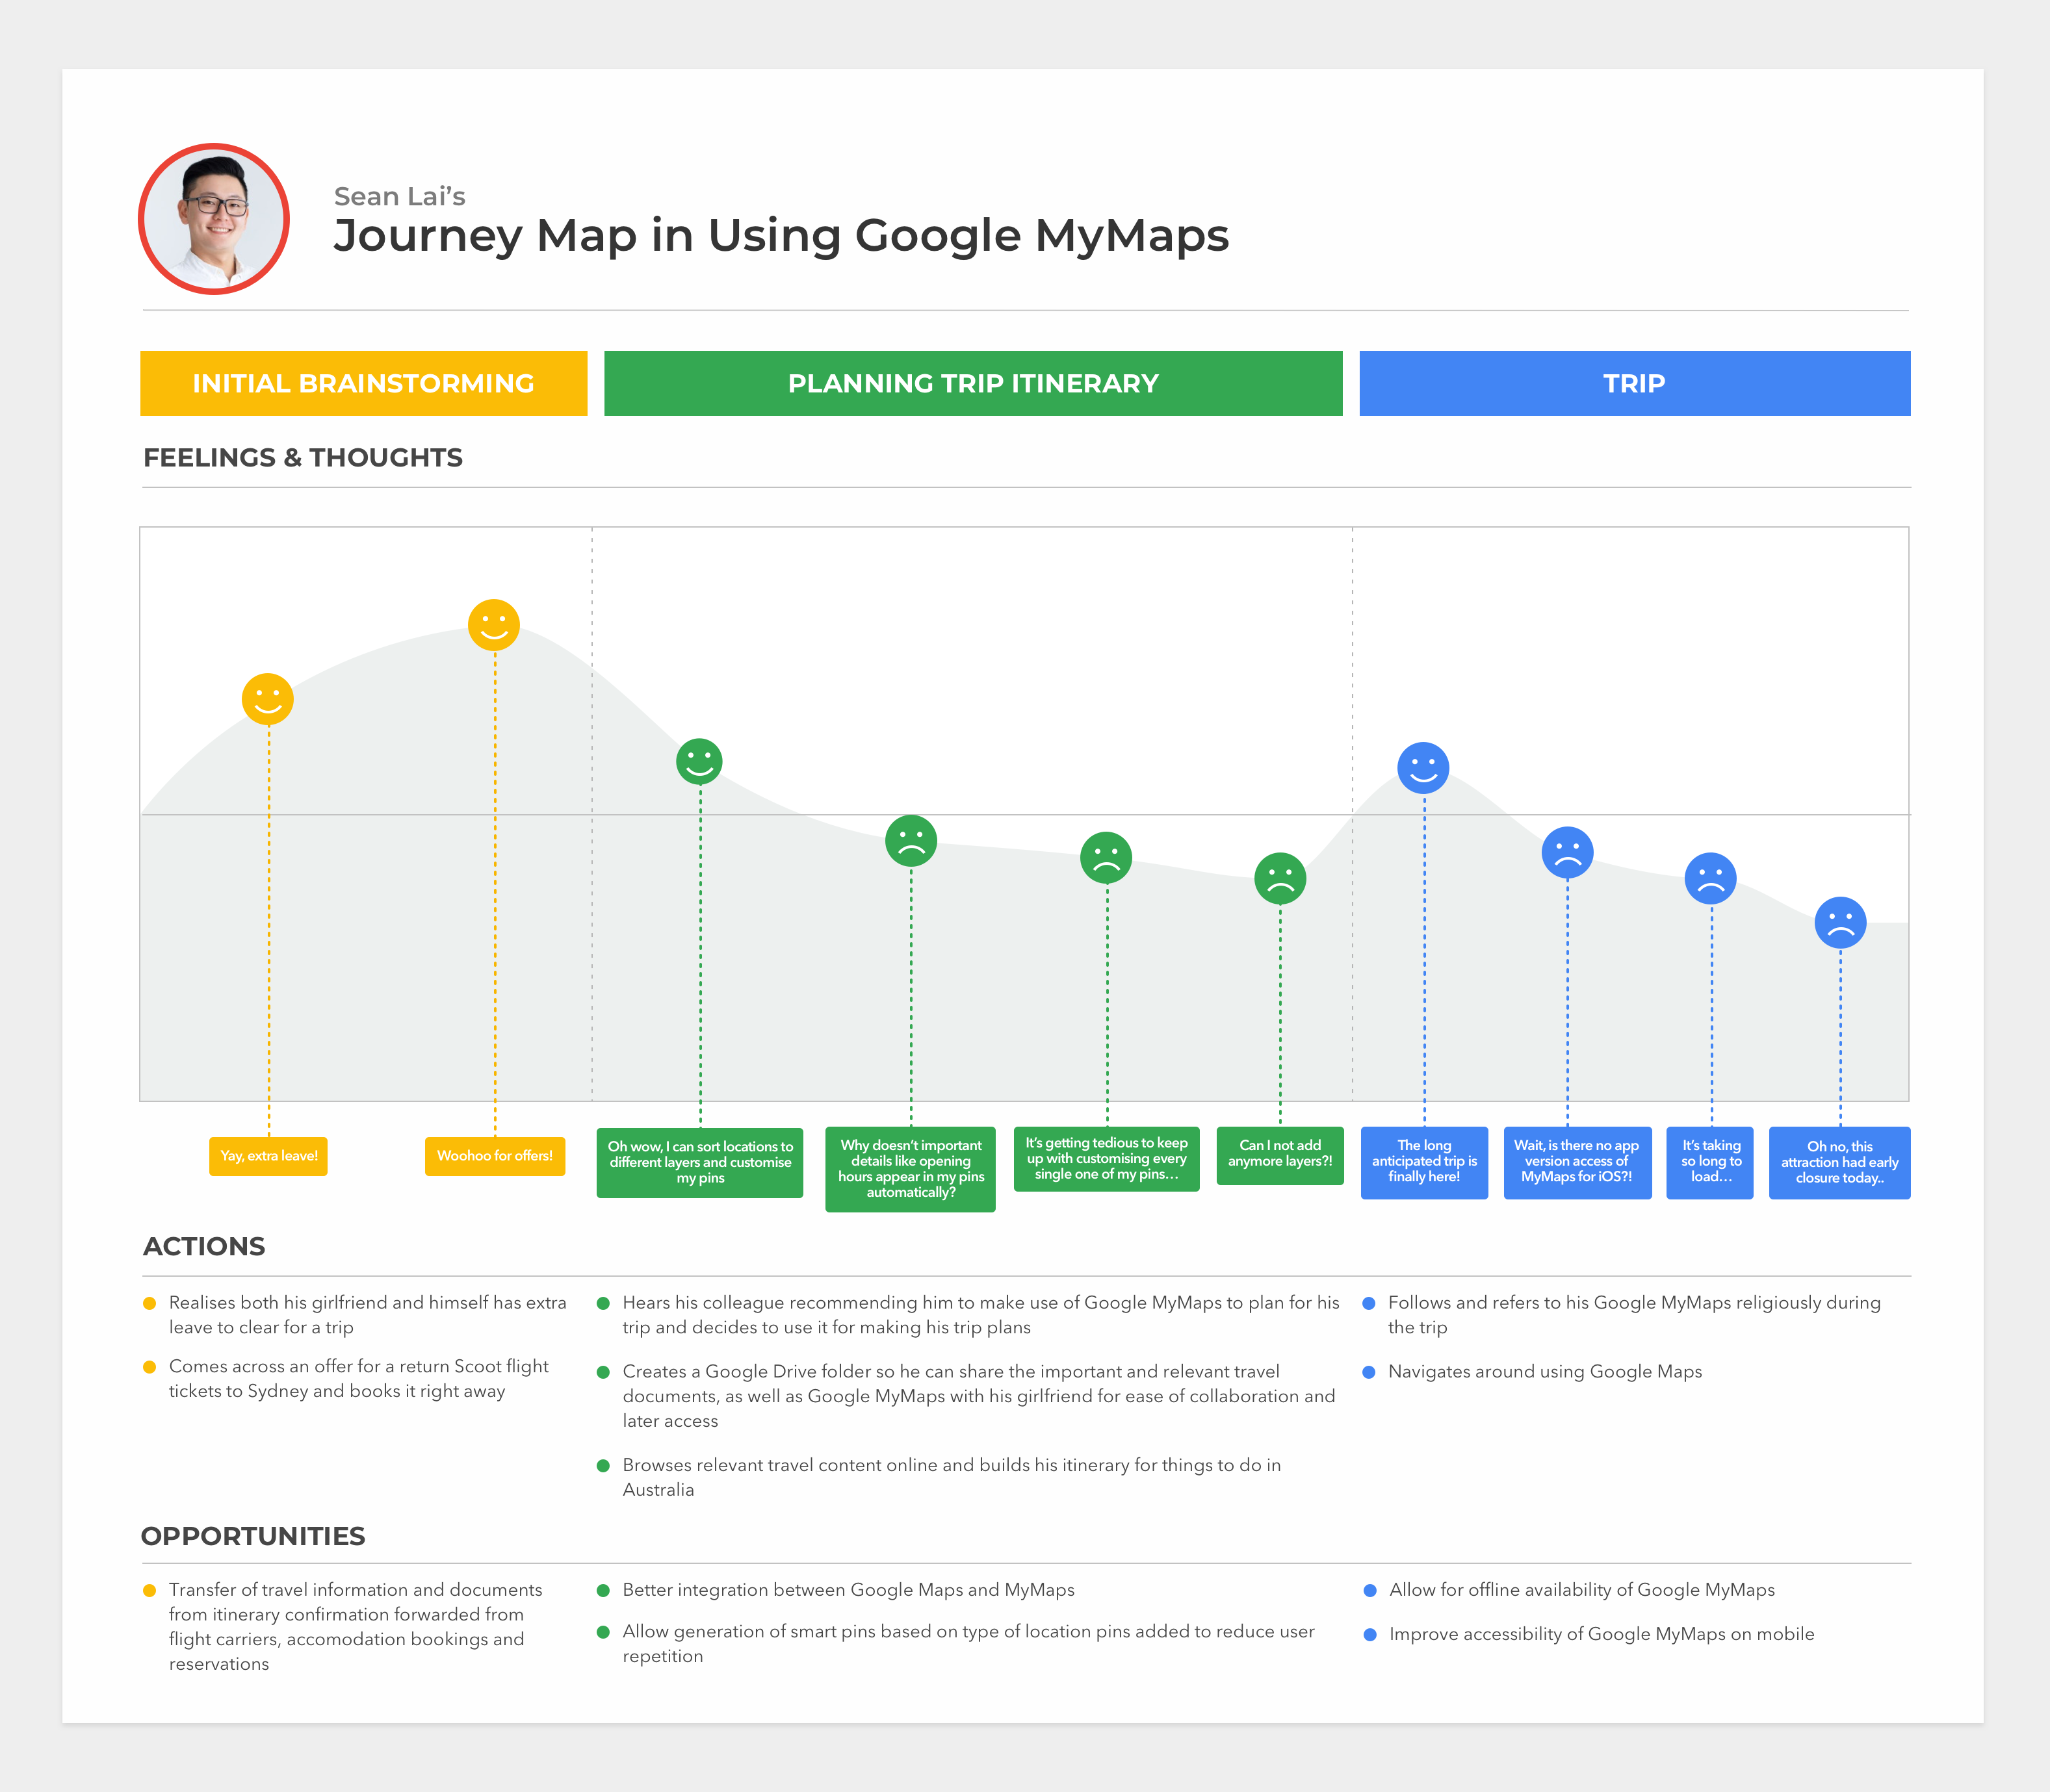
Task: Click the 'Sean Lai's' subtitle text
Action: coord(399,197)
